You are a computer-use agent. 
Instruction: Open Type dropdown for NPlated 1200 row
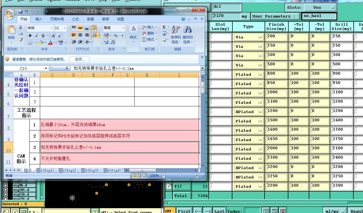point(249,112)
